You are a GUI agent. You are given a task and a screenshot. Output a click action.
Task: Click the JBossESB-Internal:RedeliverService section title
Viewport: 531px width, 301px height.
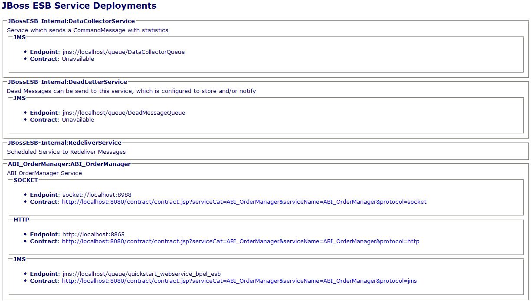point(65,142)
